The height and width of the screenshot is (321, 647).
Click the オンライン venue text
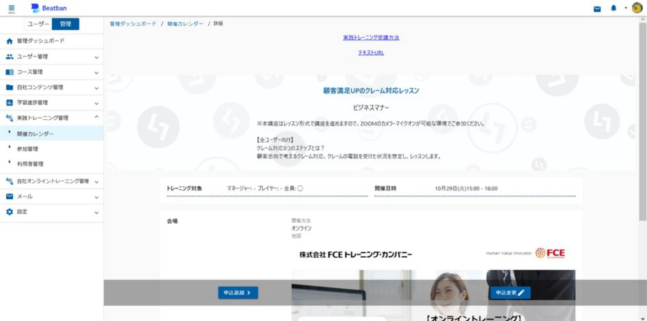pos(301,228)
